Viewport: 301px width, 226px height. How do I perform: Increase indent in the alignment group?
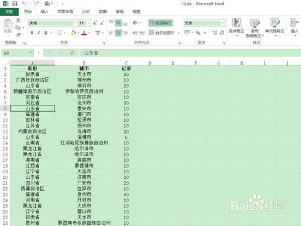(142, 33)
